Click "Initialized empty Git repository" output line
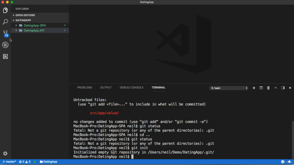294x165 pixels. click(x=144, y=152)
